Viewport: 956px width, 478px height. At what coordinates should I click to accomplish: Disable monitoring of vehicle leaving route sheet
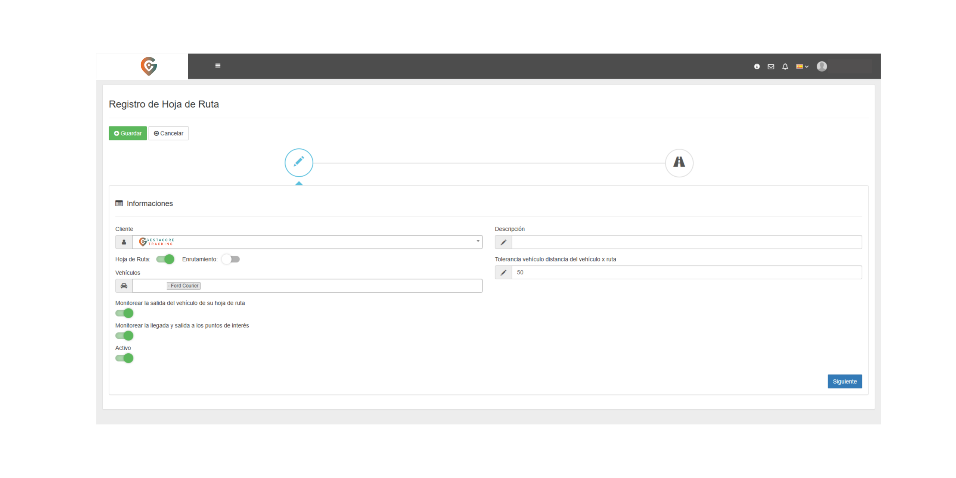[124, 313]
